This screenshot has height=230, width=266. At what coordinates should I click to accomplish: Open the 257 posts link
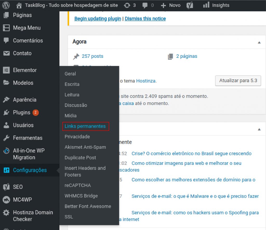tap(92, 56)
